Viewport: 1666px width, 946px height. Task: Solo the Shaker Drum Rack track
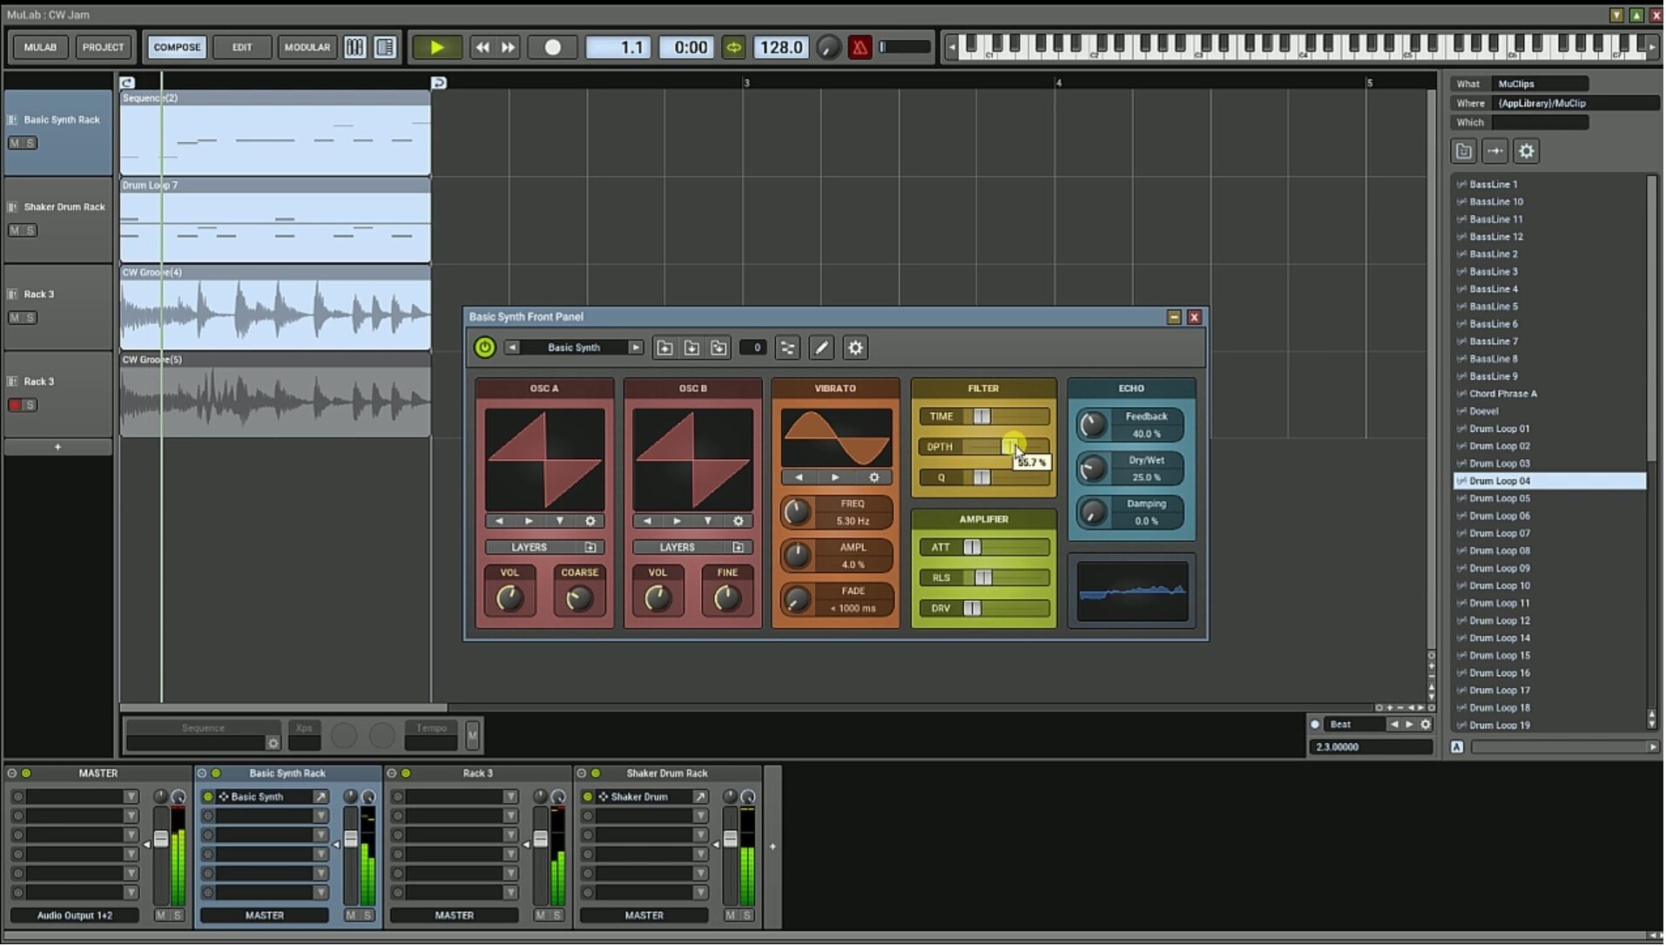tap(30, 230)
